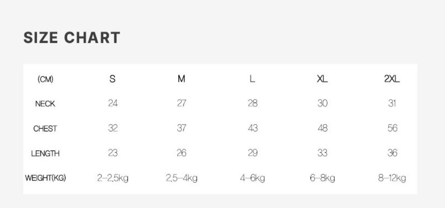Select the 2–2.5kg weight cell
The image size is (445, 208).
pos(113,178)
